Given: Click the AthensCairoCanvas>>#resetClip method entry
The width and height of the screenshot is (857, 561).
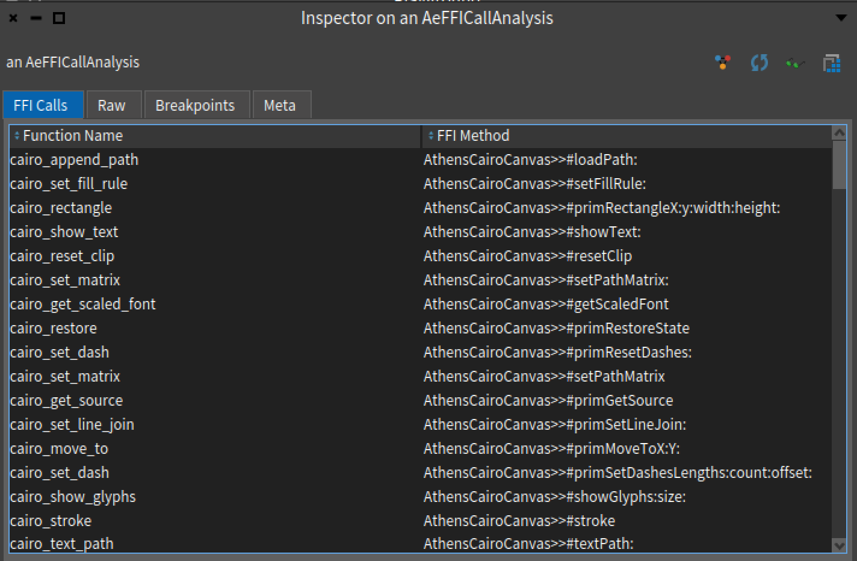Looking at the screenshot, I should [x=528, y=256].
